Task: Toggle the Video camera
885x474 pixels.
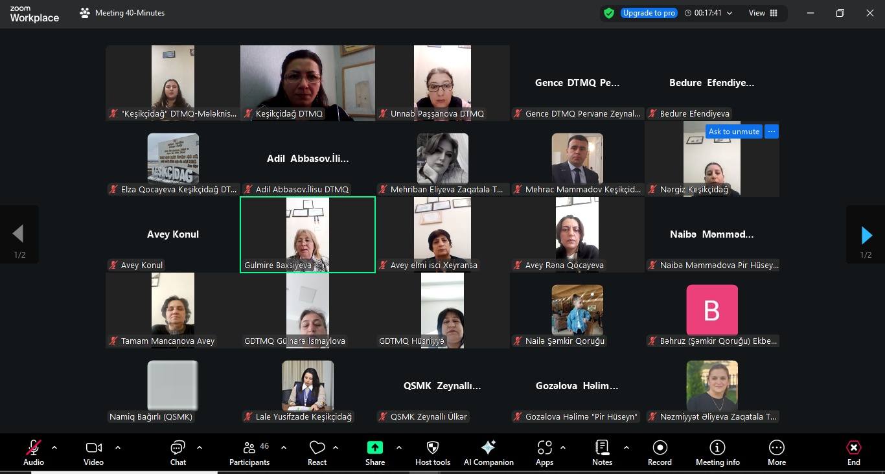Action: 93,453
